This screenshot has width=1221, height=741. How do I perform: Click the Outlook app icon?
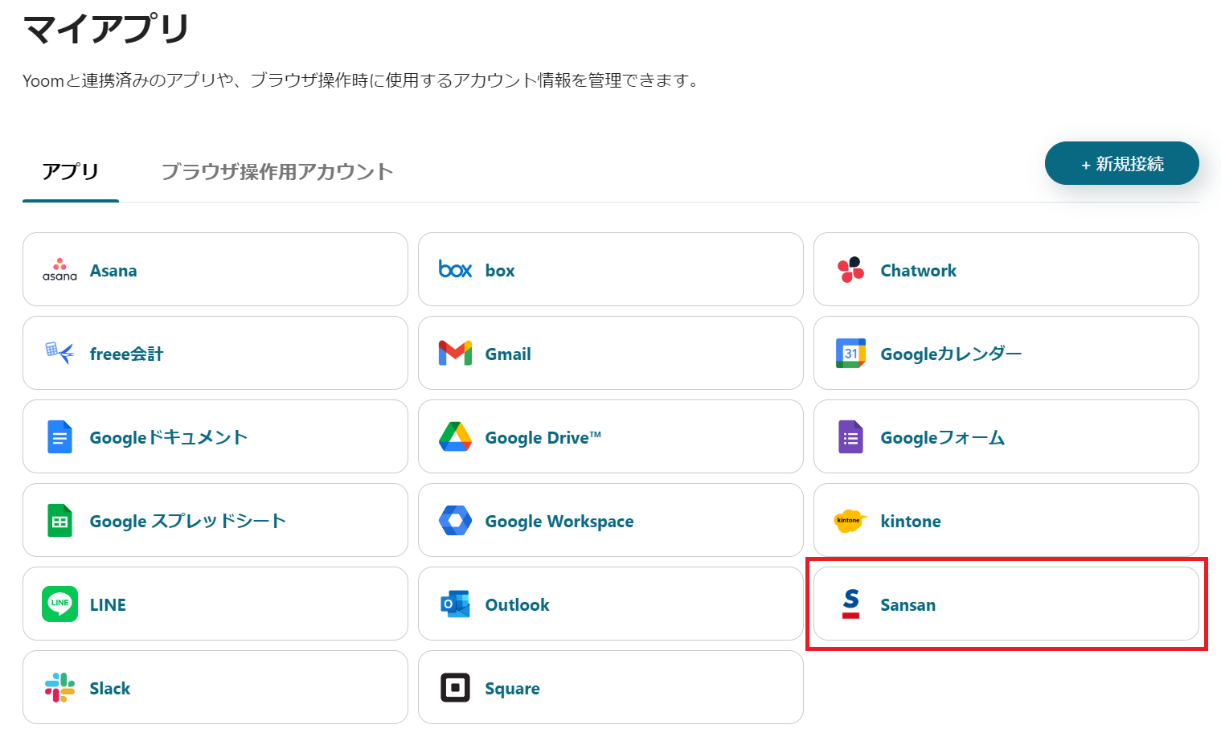(455, 604)
